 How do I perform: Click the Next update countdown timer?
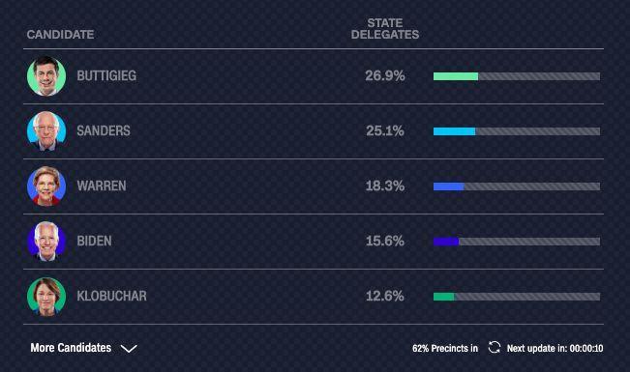tap(586, 348)
